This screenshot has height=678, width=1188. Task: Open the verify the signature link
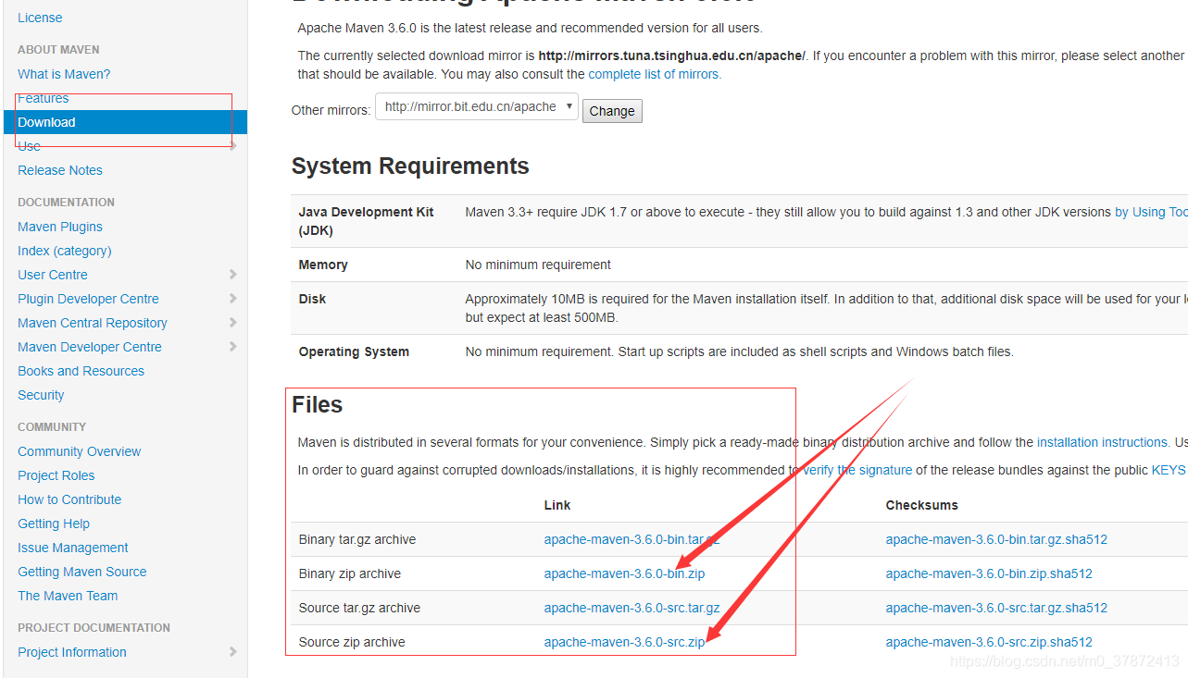857,470
